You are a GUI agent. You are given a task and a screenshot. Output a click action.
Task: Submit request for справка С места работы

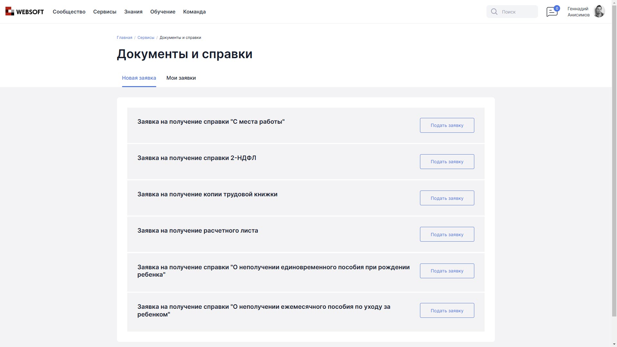coord(447,125)
